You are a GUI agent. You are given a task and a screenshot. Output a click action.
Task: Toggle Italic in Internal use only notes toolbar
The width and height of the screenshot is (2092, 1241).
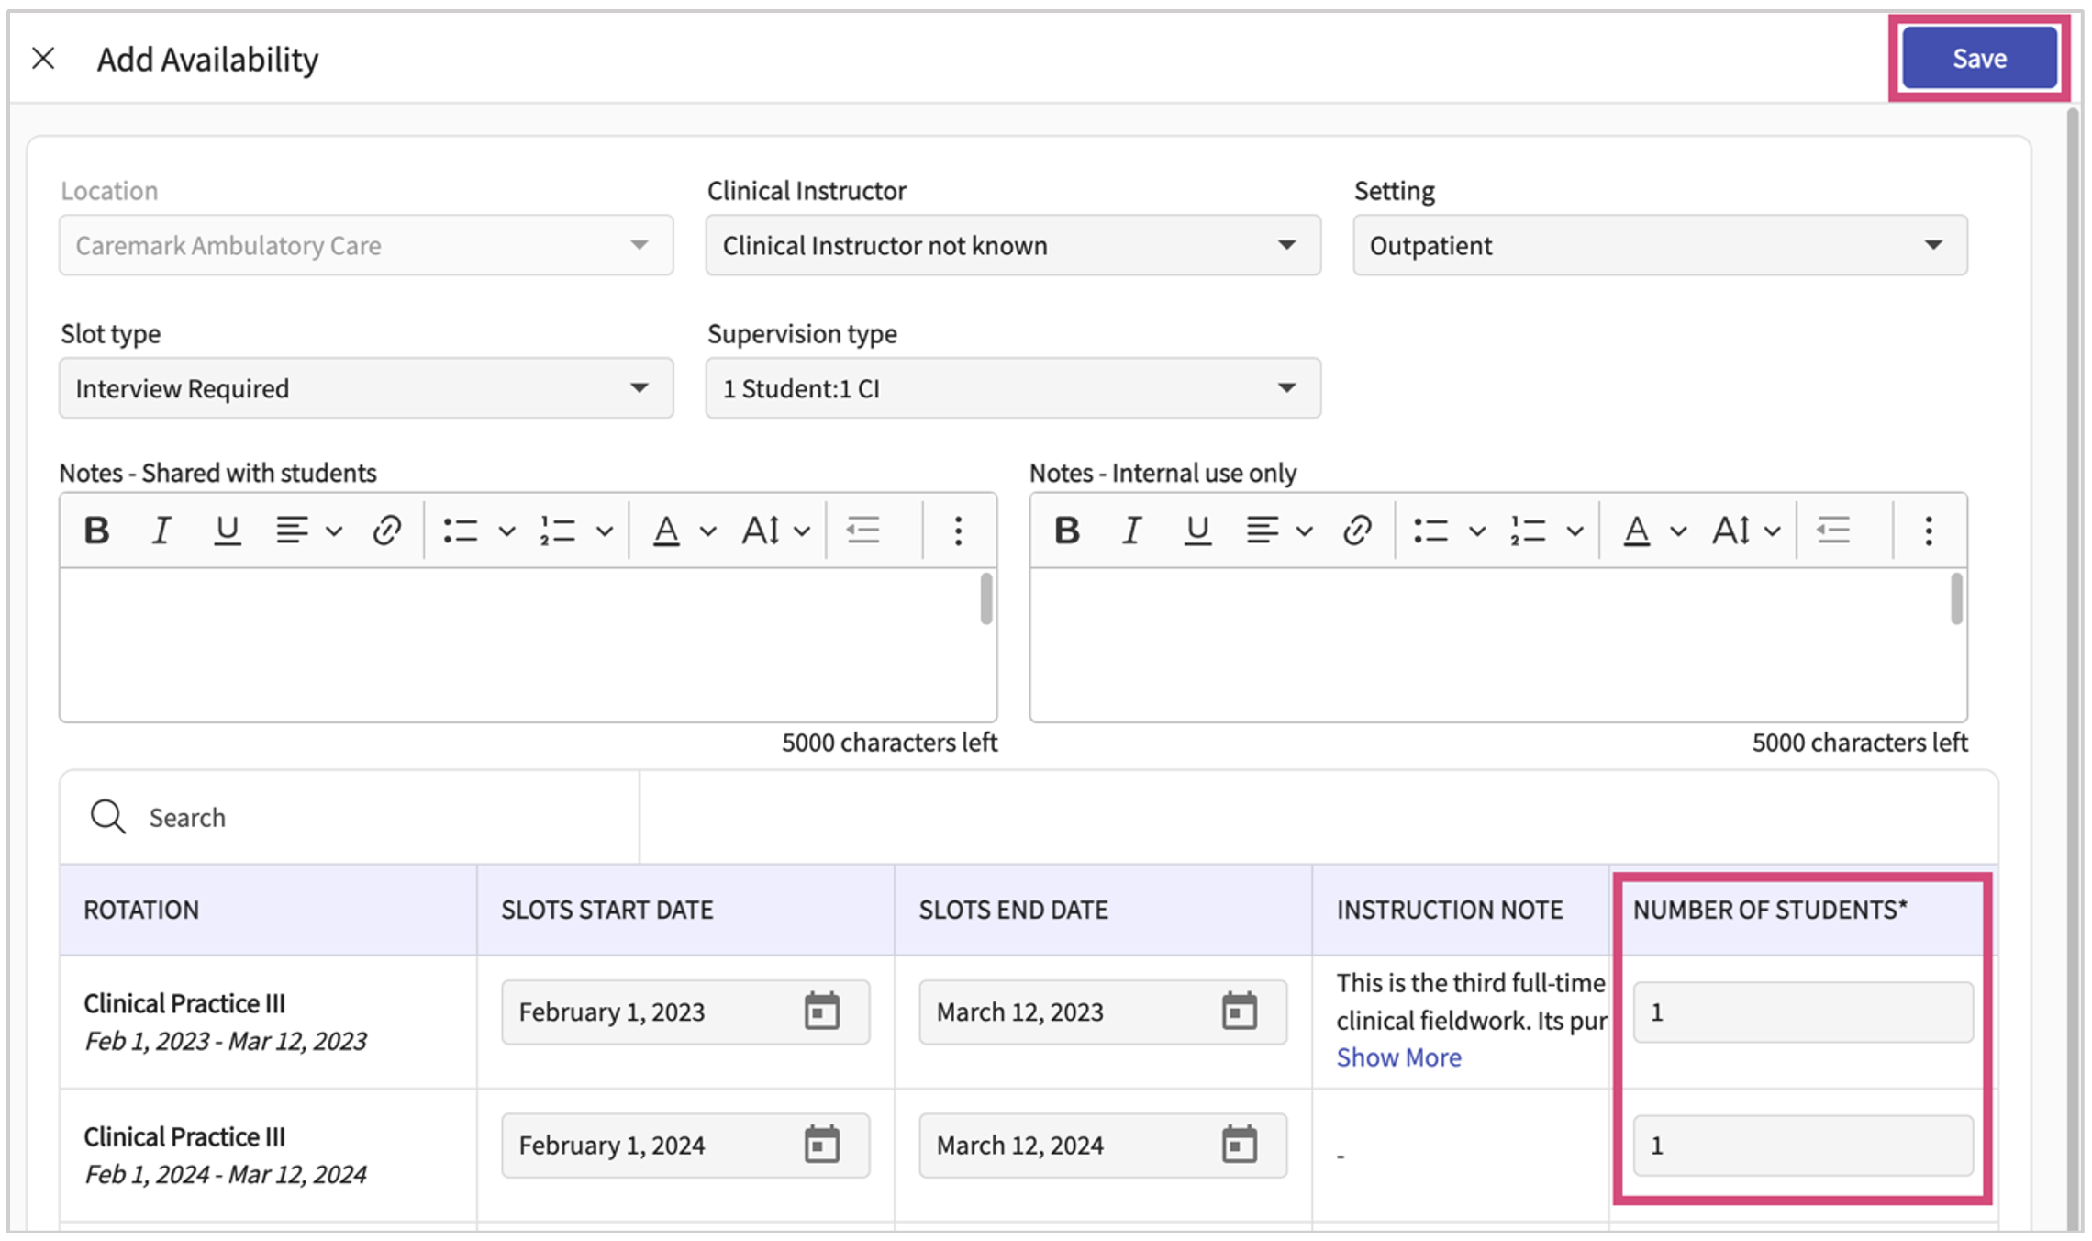tap(1132, 531)
